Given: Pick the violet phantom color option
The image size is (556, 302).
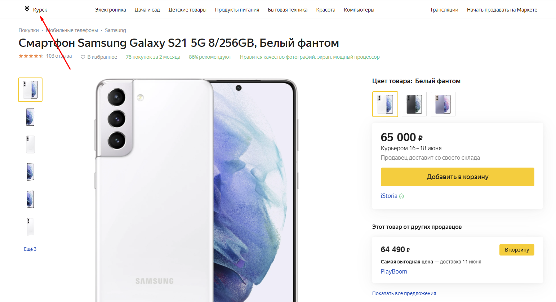Looking at the screenshot, I should pos(443,104).
